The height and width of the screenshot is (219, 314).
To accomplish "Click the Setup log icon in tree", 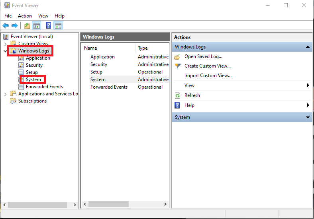I will pos(21,72).
